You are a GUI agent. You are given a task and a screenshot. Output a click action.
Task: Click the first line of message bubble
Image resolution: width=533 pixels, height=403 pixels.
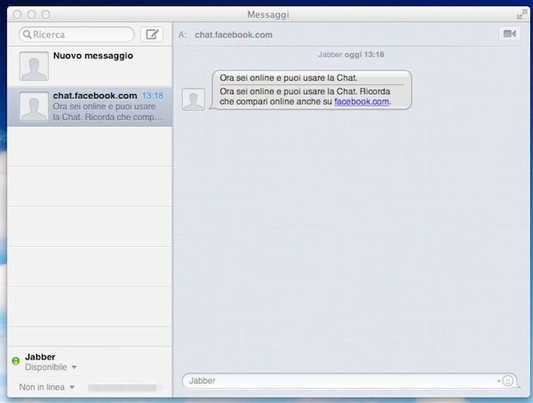point(289,78)
